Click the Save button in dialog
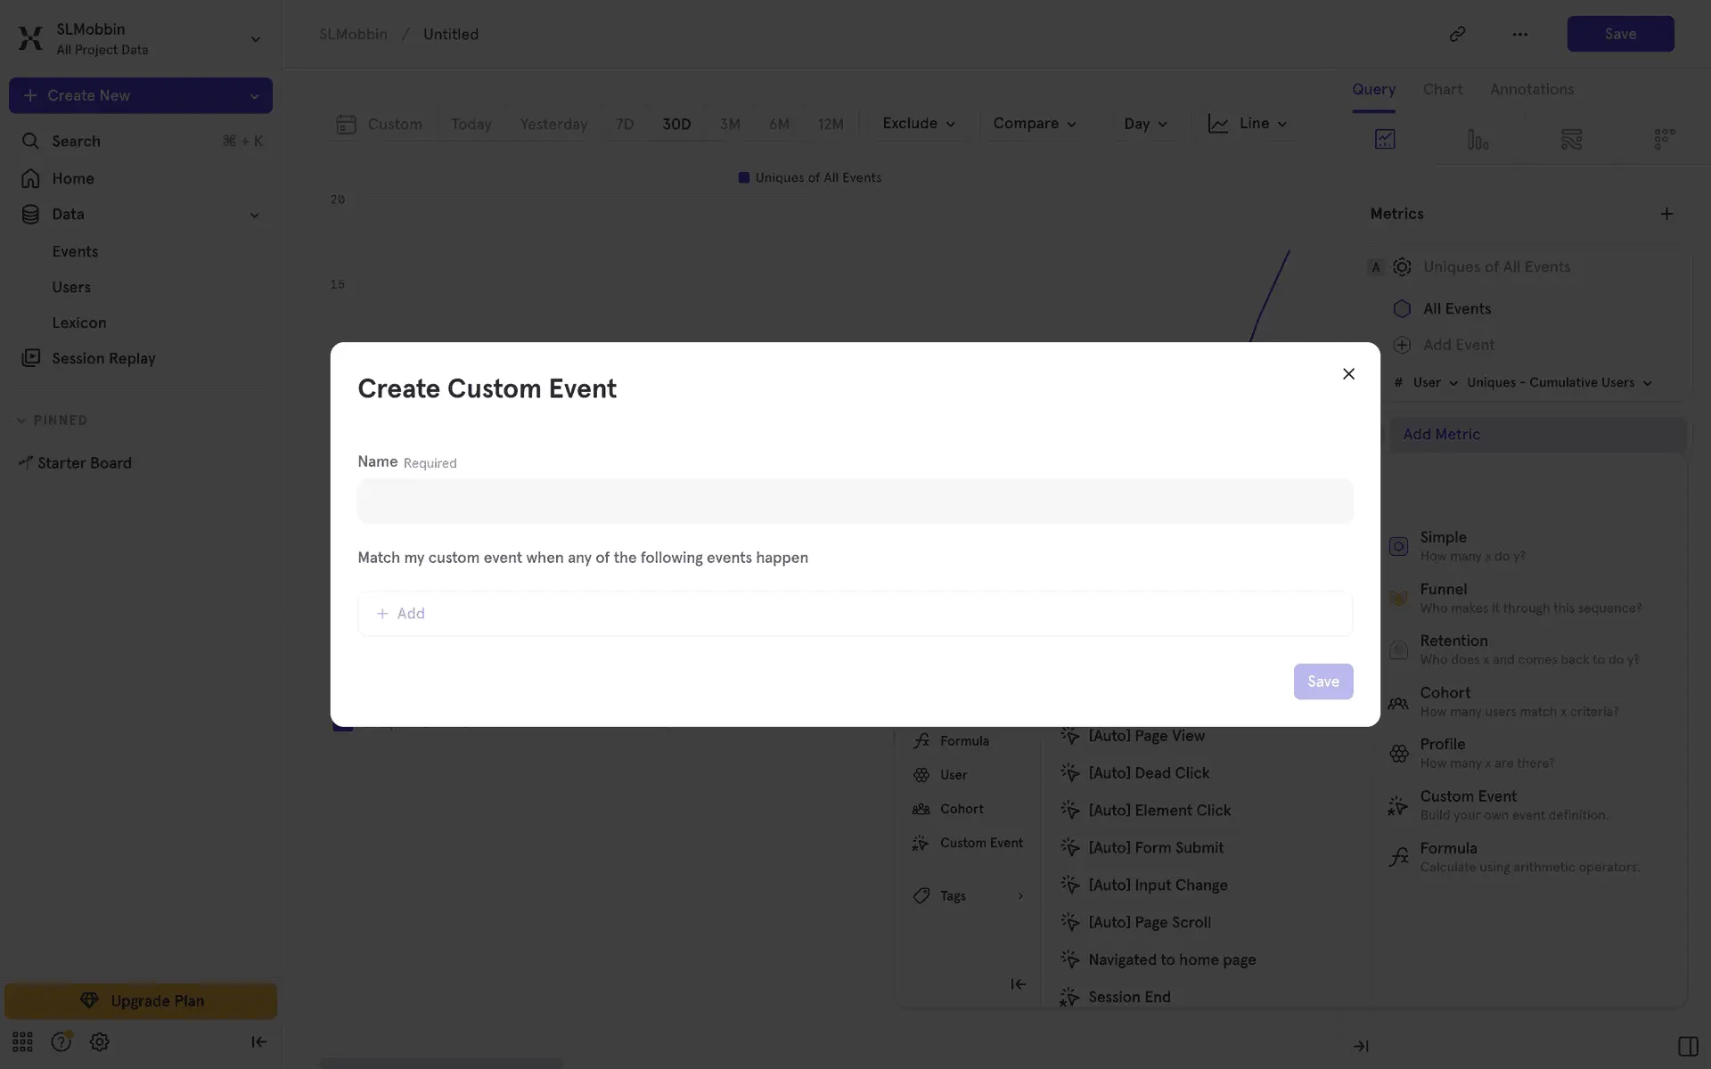 click(x=1322, y=681)
